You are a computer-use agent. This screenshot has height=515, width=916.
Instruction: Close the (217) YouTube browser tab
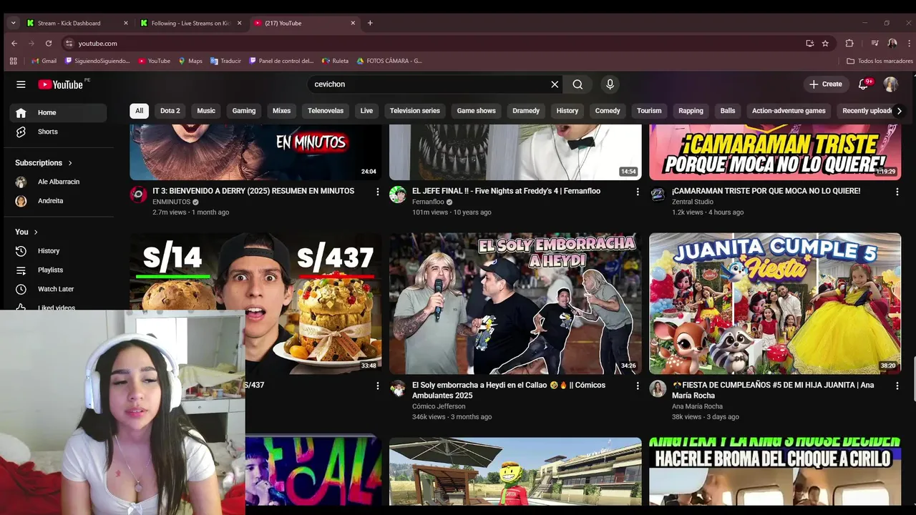click(353, 23)
